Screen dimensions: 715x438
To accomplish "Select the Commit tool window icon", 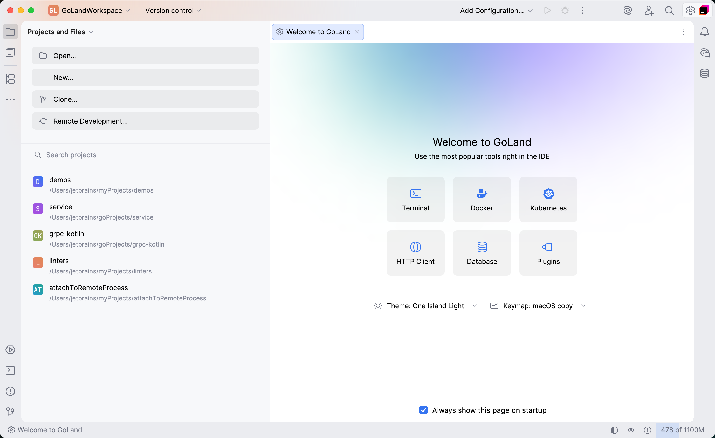I will coord(10,79).
